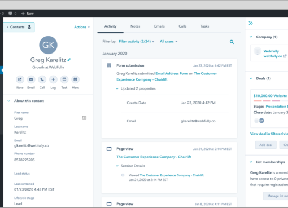Screen dimensions: 288x208
Task: Click Lifecycle stage value Lead
Action: [18, 204]
